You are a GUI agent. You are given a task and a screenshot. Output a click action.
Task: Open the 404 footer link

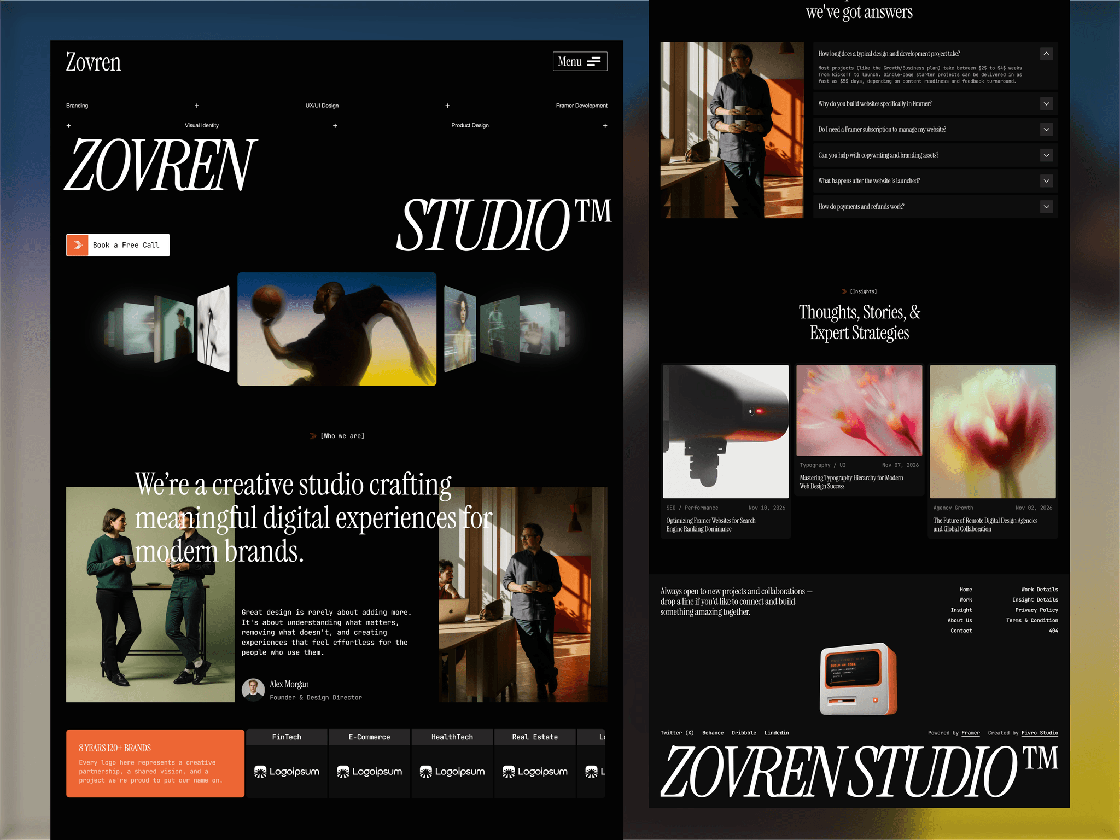point(1053,631)
